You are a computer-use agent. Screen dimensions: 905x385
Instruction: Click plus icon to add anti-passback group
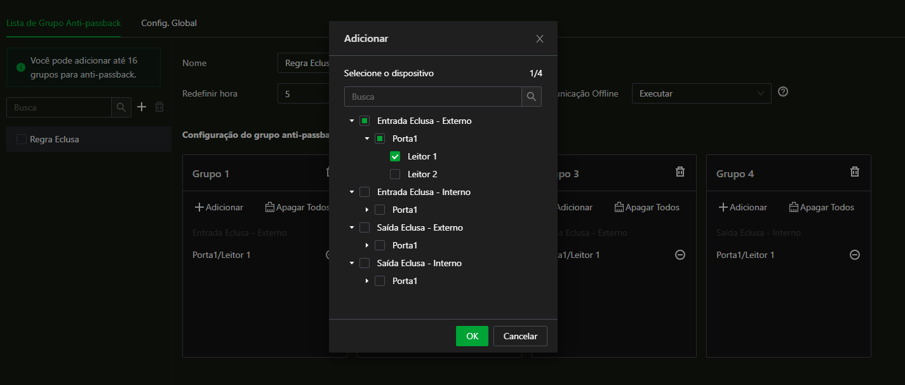tap(142, 107)
